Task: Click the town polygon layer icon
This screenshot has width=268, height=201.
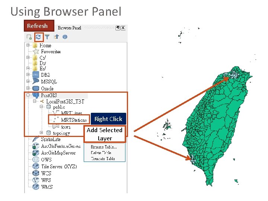Action: (56, 127)
